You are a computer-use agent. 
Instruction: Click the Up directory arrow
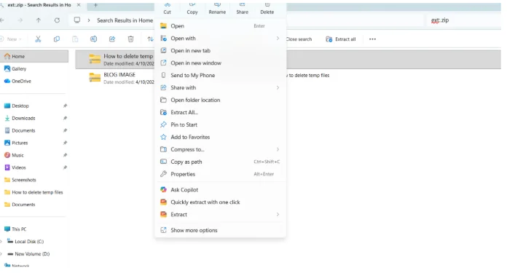(x=39, y=20)
